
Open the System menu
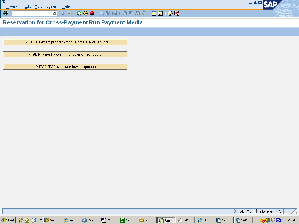52,6
